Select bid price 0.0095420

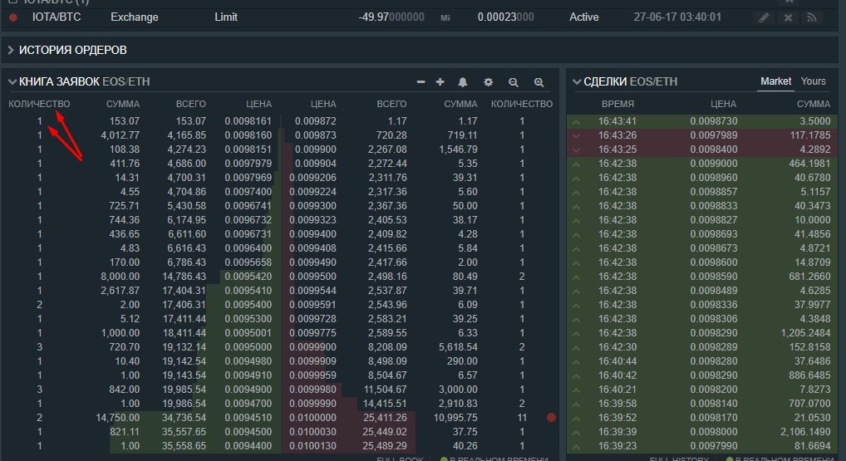[x=248, y=277]
